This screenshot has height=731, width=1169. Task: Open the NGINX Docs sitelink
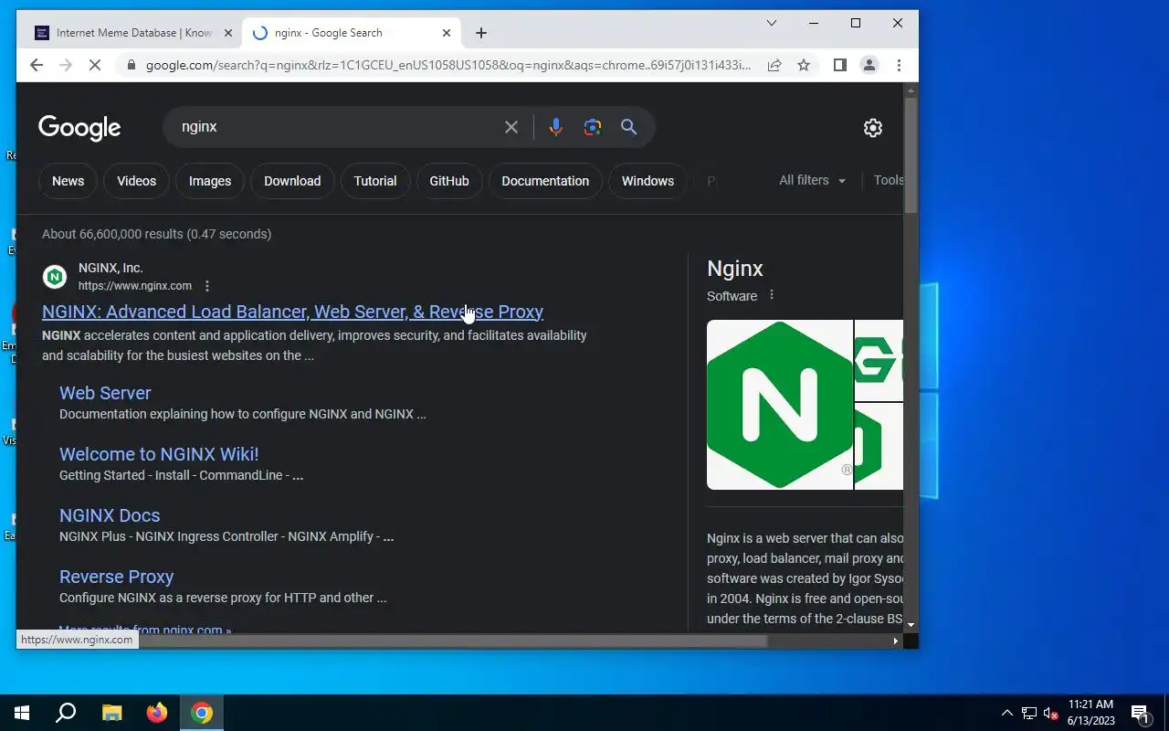[110, 515]
